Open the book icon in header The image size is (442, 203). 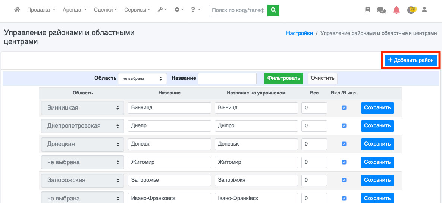pos(368,10)
